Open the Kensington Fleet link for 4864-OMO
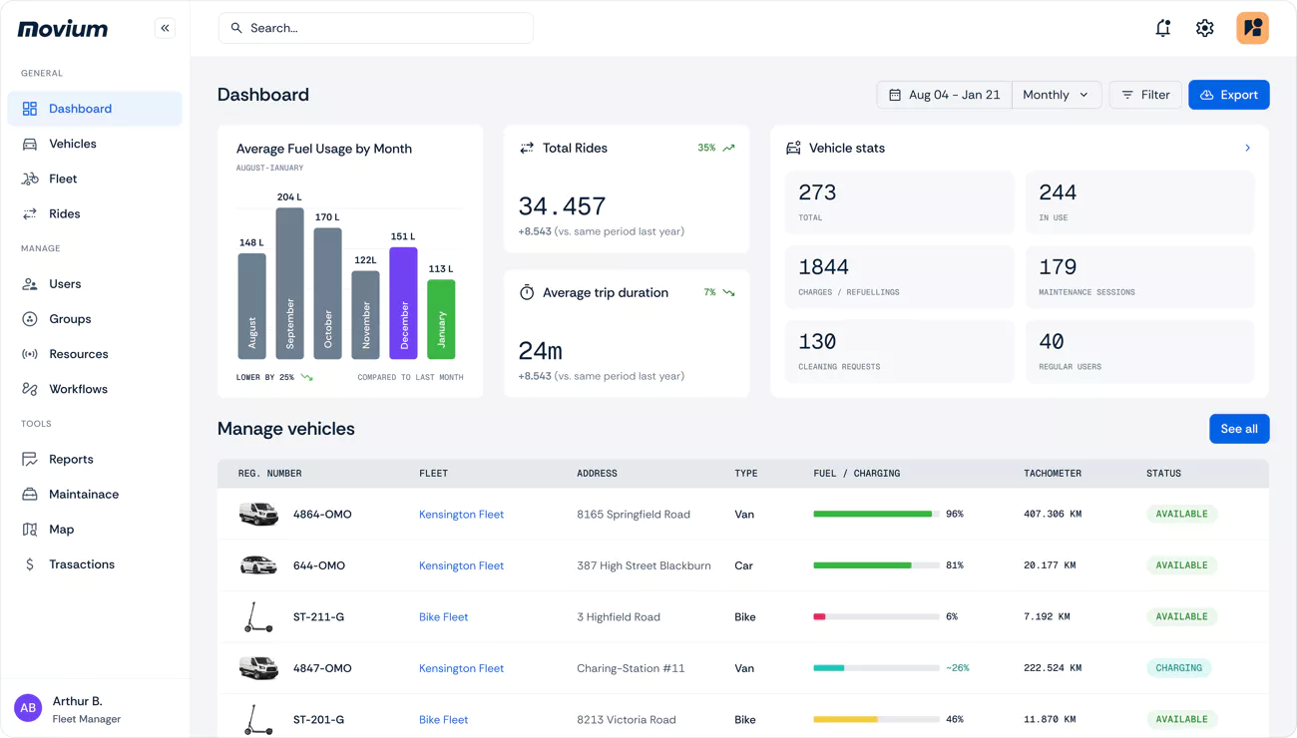This screenshot has width=1297, height=738. (x=461, y=514)
